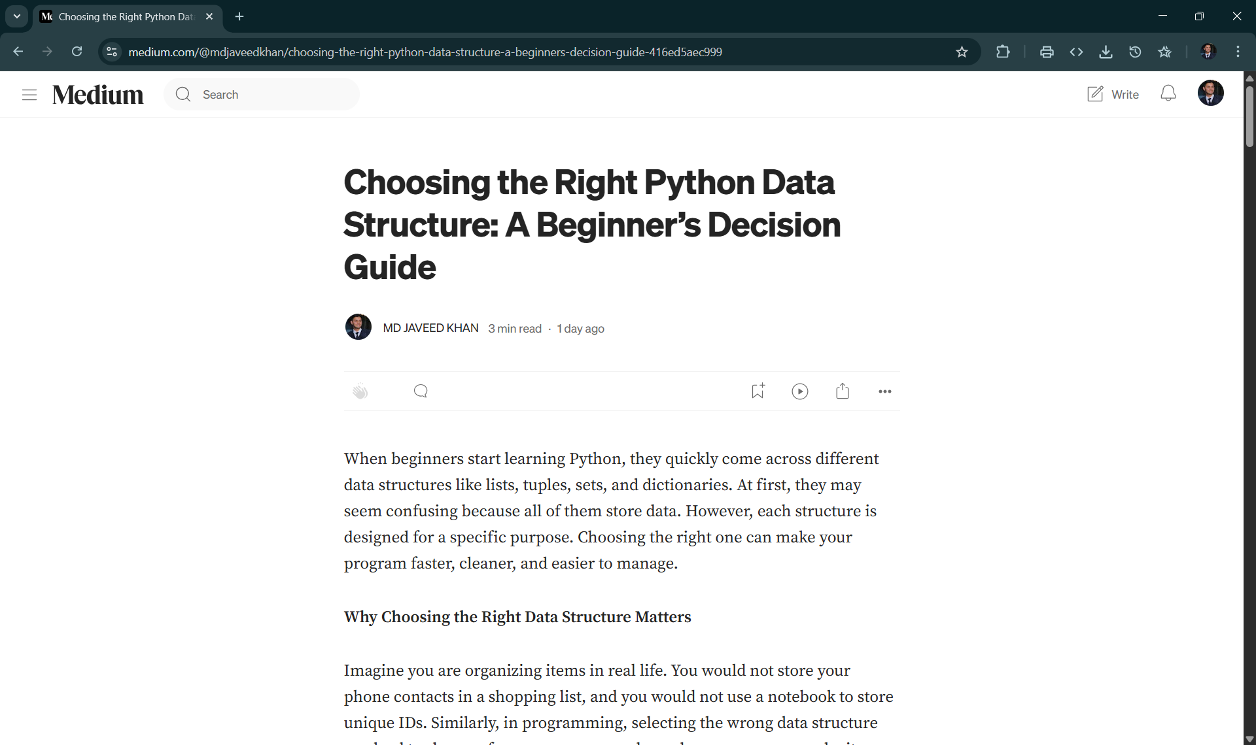Reload the current page
The width and height of the screenshot is (1256, 745).
coord(77,52)
